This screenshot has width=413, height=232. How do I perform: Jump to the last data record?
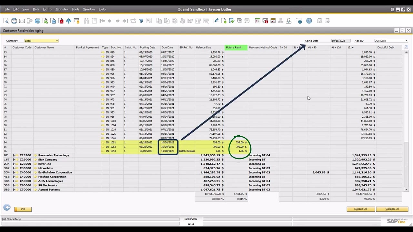[125, 21]
